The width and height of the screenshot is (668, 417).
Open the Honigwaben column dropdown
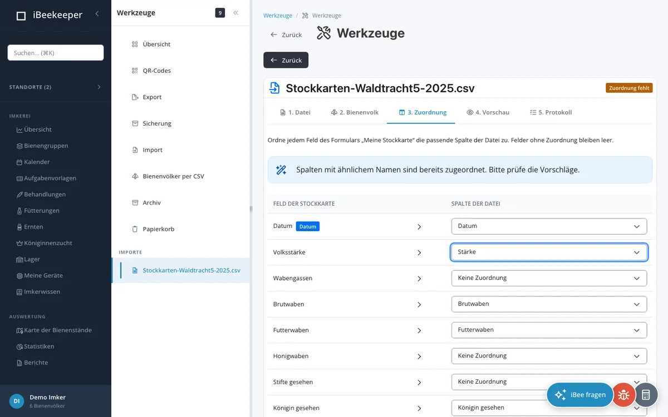(x=549, y=356)
